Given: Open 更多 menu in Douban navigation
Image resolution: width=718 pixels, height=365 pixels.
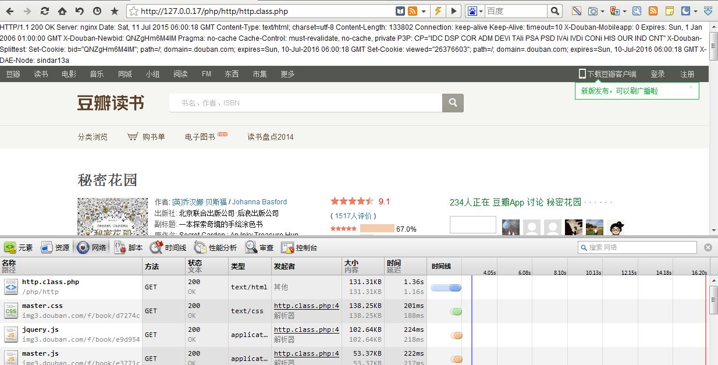Looking at the screenshot, I should coord(287,74).
